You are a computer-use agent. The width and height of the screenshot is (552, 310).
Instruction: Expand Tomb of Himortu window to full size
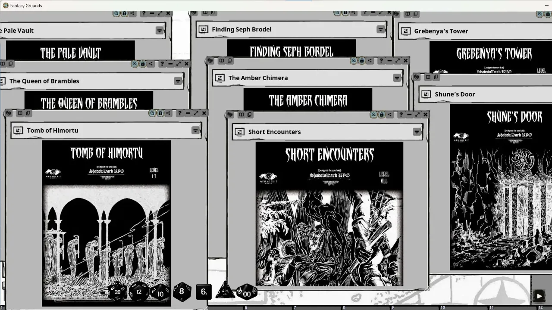[x=196, y=113]
